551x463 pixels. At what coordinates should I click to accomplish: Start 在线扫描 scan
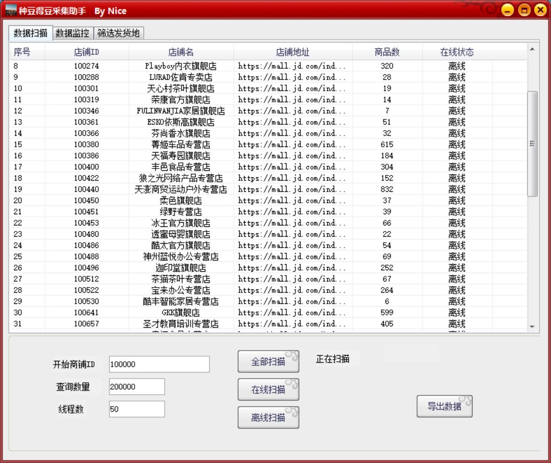coord(268,390)
